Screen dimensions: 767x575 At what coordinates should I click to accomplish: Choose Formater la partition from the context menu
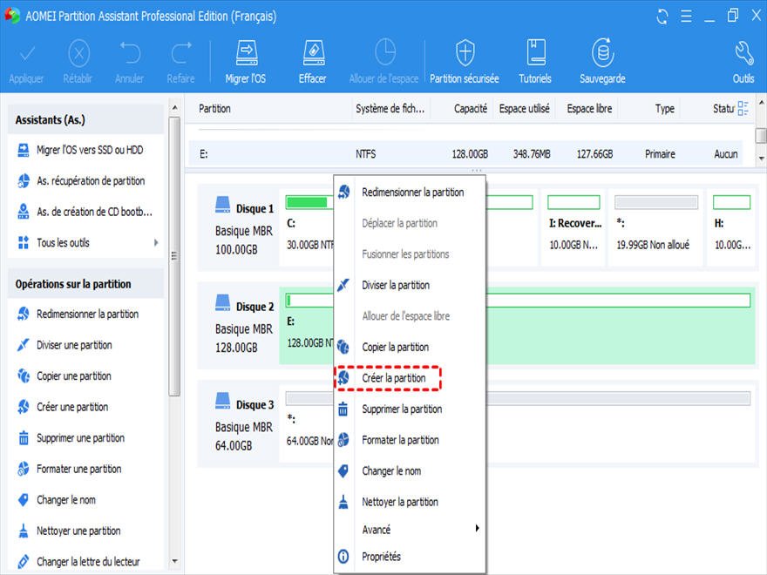click(410, 440)
